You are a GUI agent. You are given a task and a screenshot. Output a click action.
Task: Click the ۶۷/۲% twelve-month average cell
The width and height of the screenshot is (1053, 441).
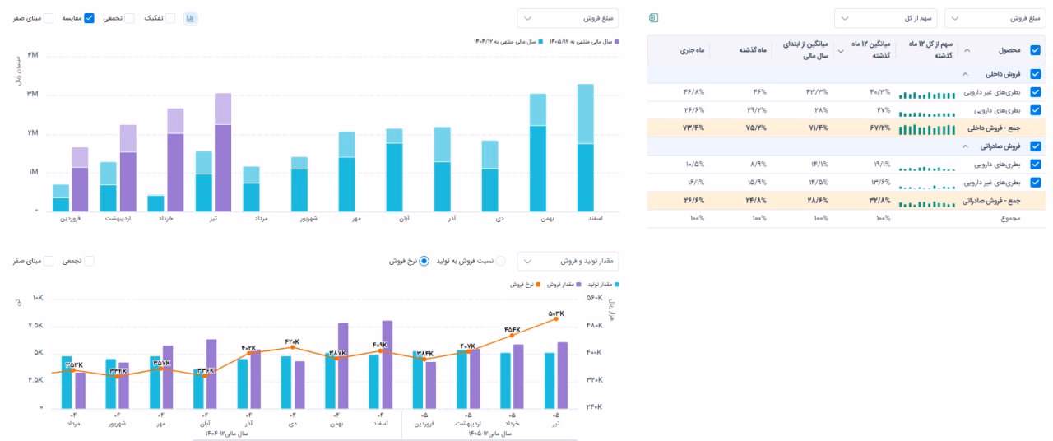tap(879, 128)
